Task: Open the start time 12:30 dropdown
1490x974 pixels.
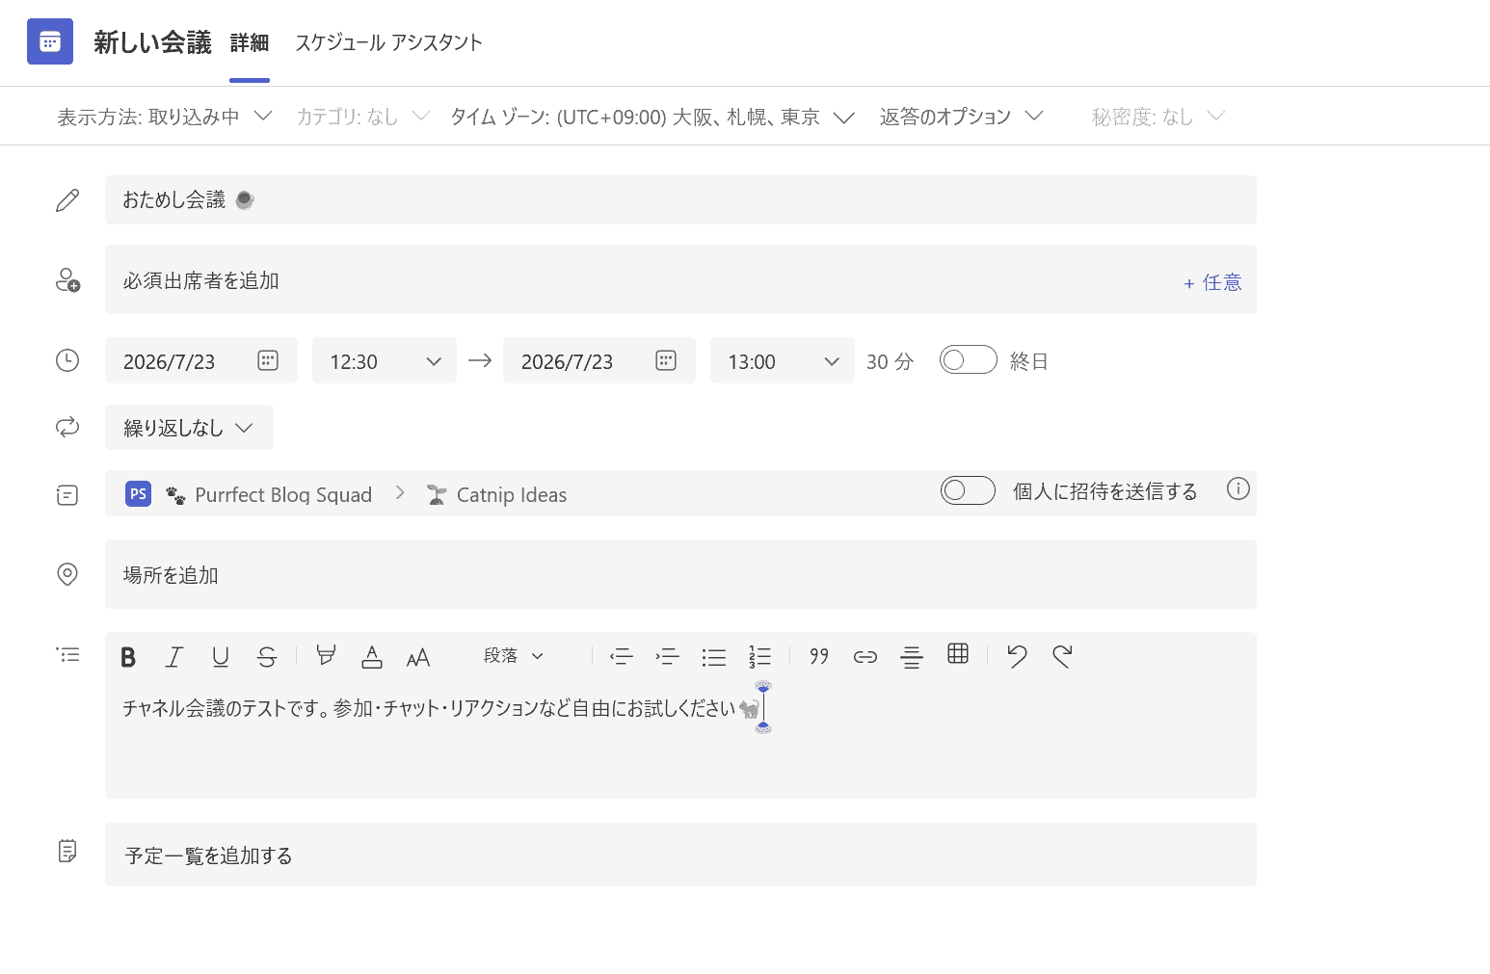Action: click(x=385, y=360)
